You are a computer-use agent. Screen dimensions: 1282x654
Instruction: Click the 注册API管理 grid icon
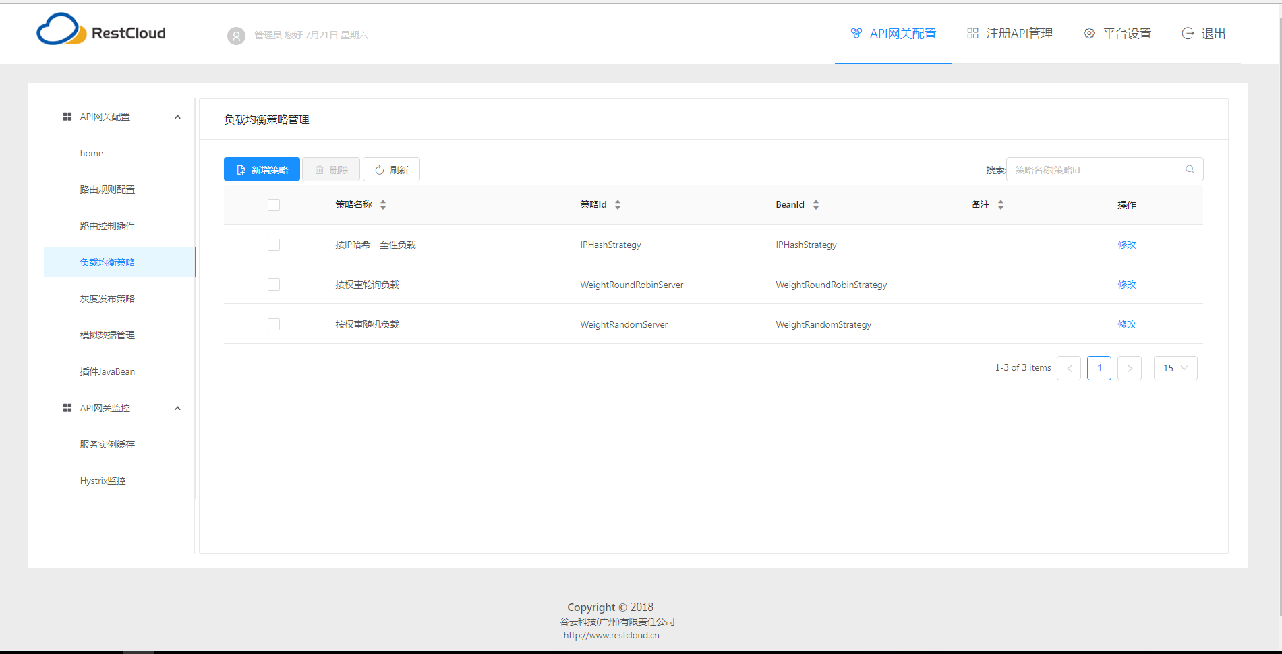972,32
